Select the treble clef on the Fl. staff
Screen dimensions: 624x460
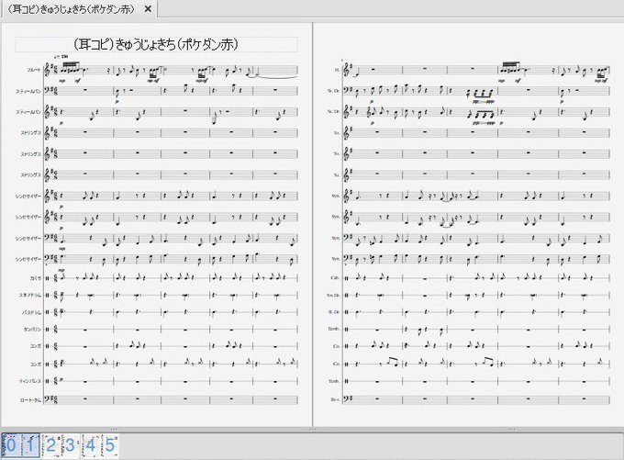[x=348, y=70]
